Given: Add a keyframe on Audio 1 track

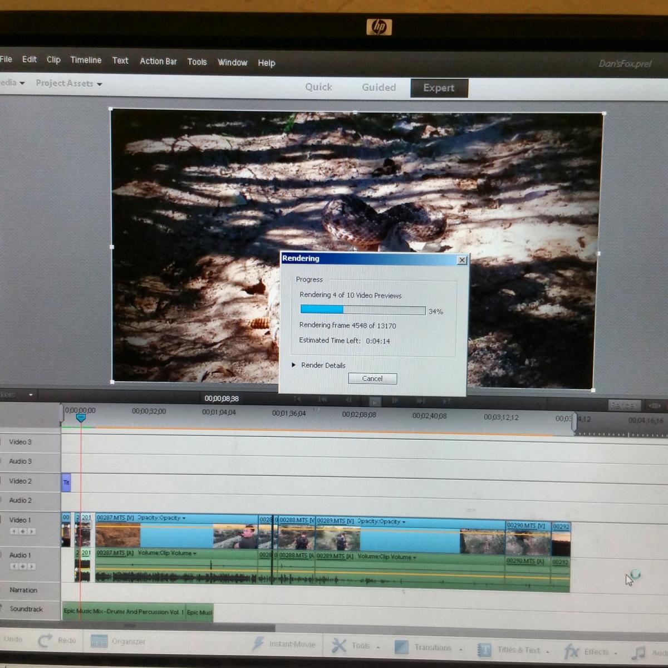Looking at the screenshot, I should click(23, 566).
